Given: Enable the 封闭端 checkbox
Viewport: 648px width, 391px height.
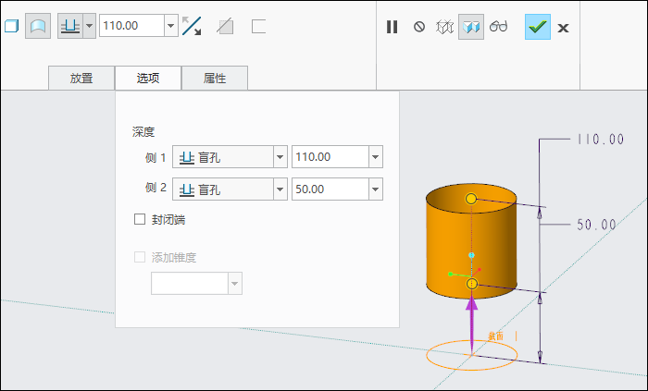Looking at the screenshot, I should (140, 219).
